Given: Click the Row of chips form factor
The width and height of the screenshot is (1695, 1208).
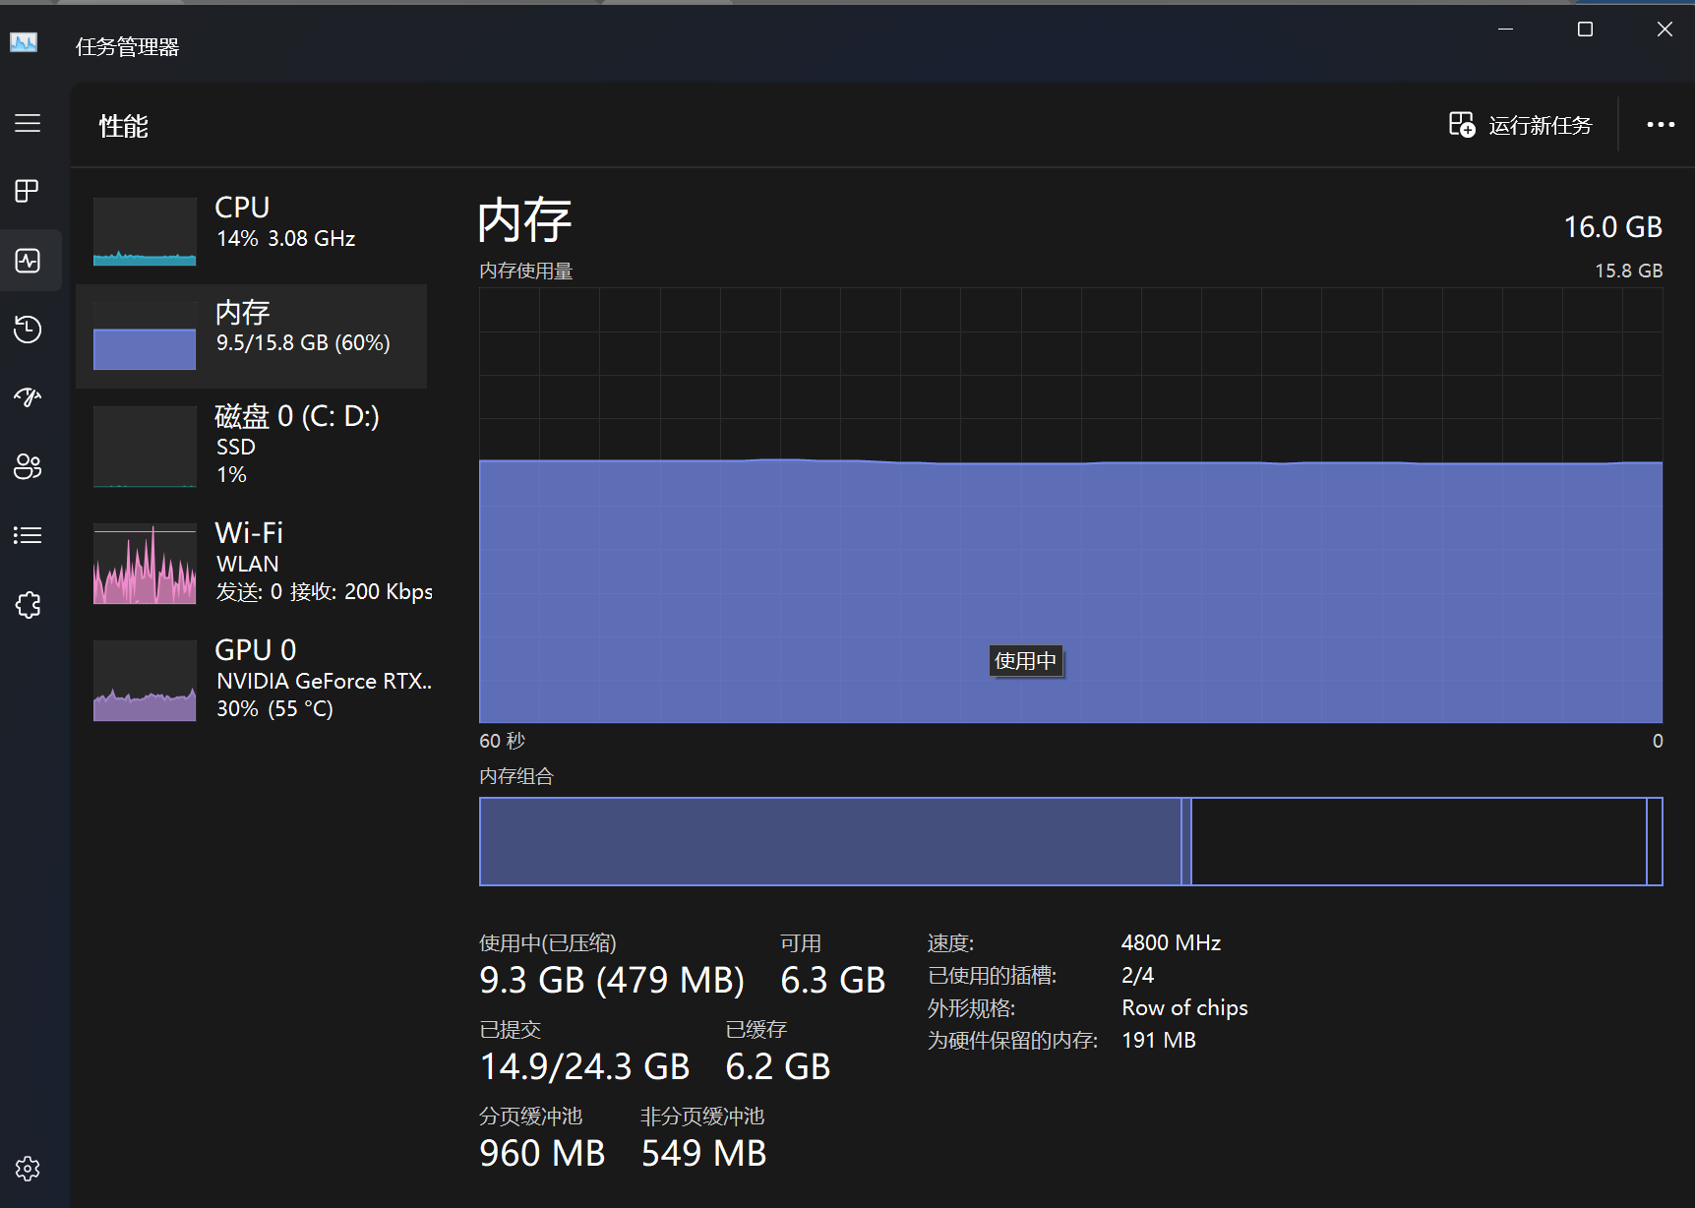Looking at the screenshot, I should tap(1184, 1008).
